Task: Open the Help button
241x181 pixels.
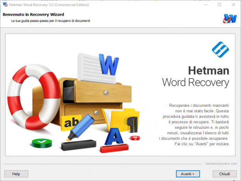Action: 16,174
